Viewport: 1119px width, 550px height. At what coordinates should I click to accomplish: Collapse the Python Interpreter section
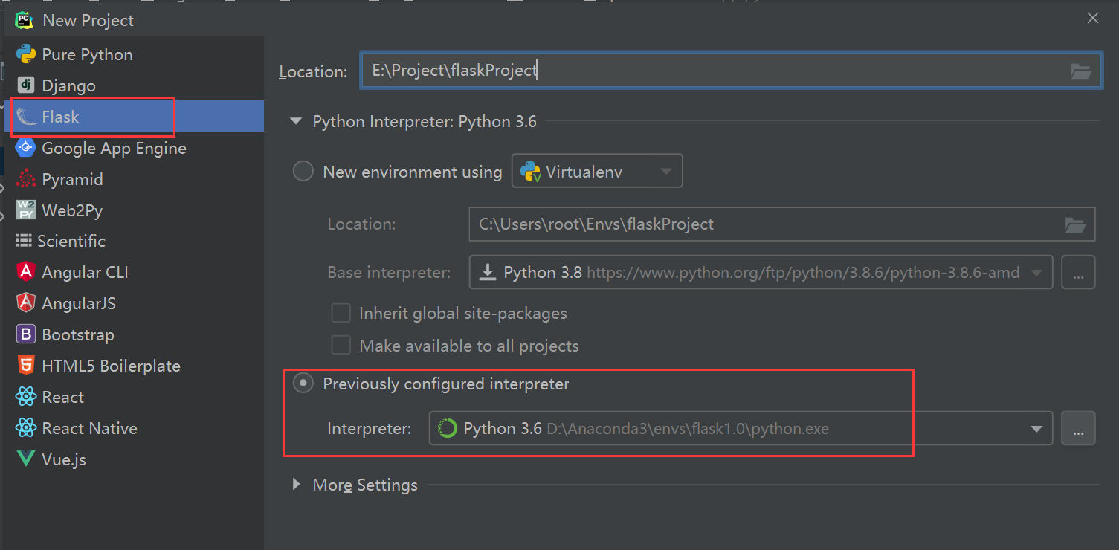coord(297,121)
